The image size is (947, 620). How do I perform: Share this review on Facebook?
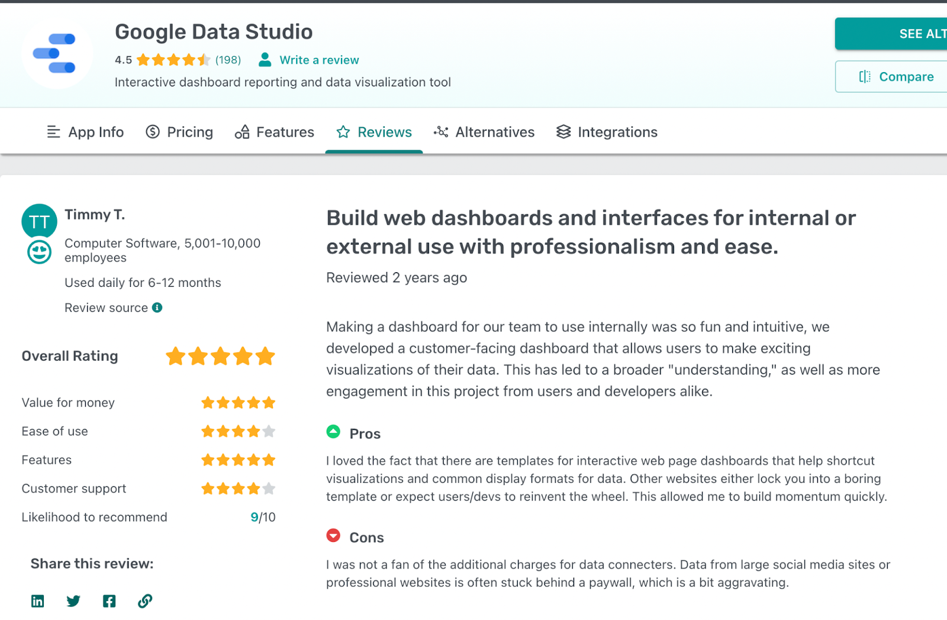[109, 601]
